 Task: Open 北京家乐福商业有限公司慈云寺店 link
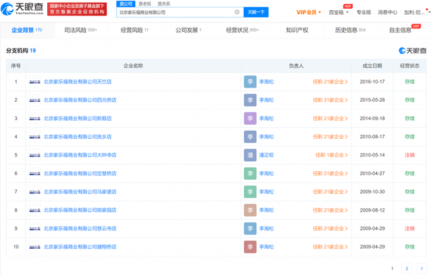pos(80,228)
